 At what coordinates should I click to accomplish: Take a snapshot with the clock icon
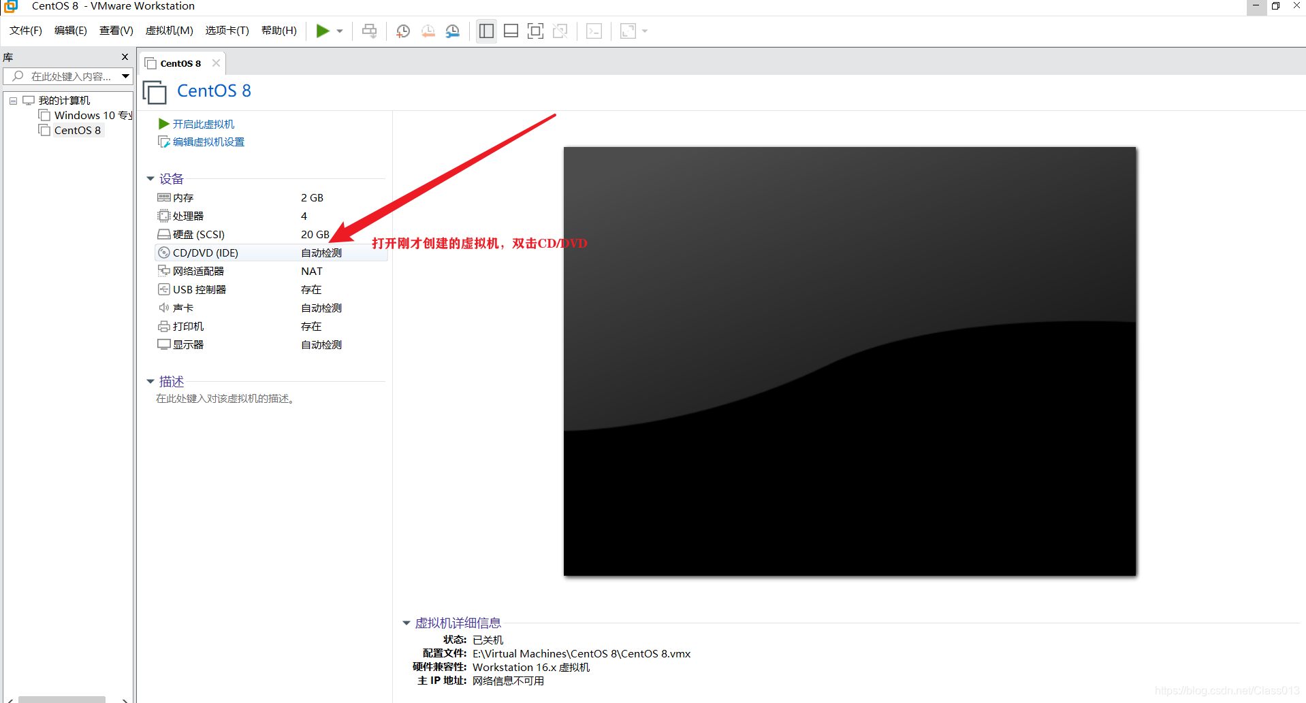click(x=403, y=31)
